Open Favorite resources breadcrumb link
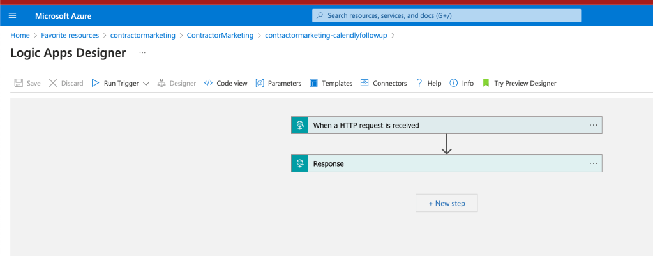Viewport: 653px width, 256px height. (x=70, y=35)
